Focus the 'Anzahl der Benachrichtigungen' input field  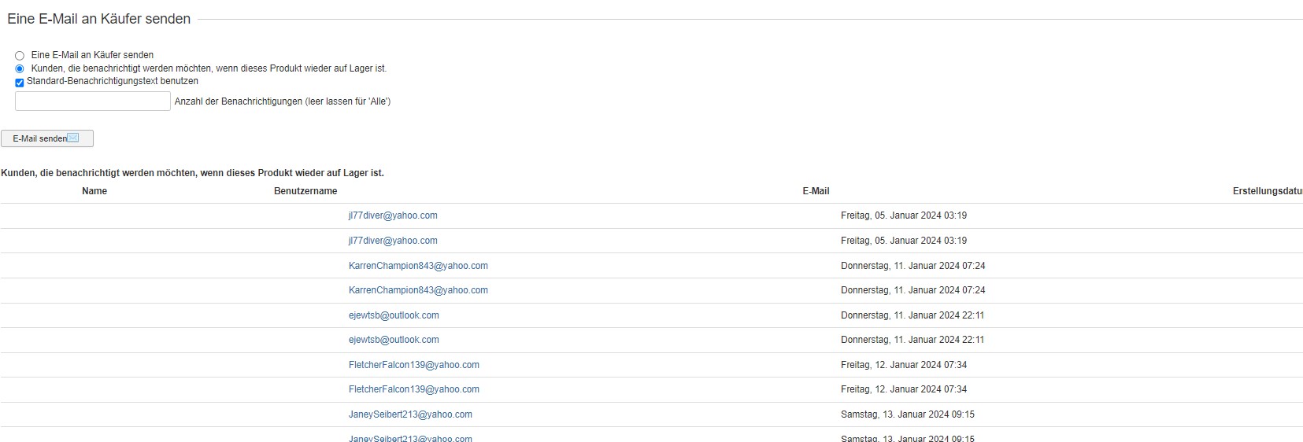pos(93,101)
